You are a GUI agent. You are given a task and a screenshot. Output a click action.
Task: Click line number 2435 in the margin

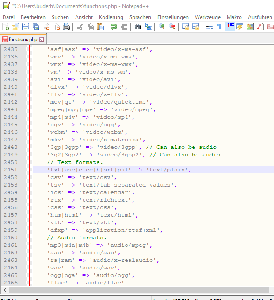[x=11, y=49]
